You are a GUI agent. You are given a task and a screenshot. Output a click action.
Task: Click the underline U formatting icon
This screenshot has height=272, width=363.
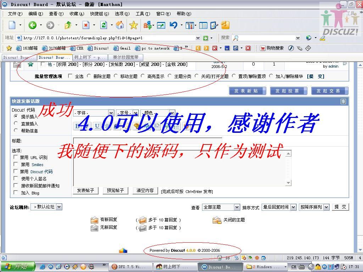[x=97, y=126]
